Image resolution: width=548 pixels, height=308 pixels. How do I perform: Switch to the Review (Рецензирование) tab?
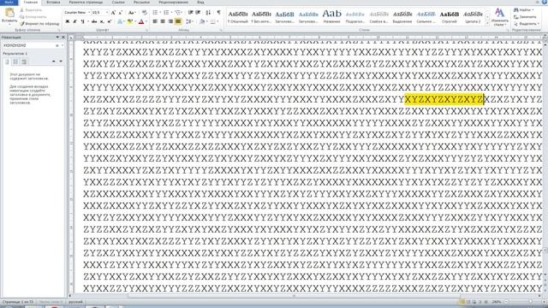tap(173, 2)
